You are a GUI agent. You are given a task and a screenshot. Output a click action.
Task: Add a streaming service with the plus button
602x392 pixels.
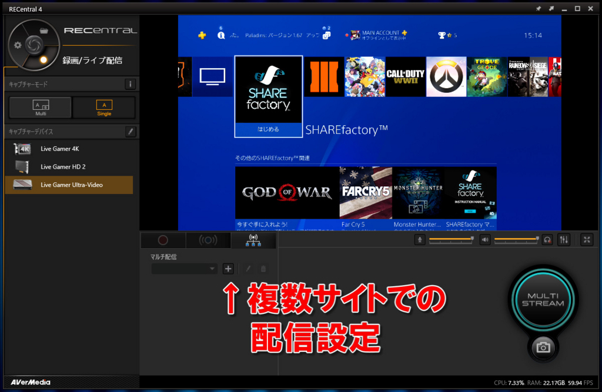point(228,269)
